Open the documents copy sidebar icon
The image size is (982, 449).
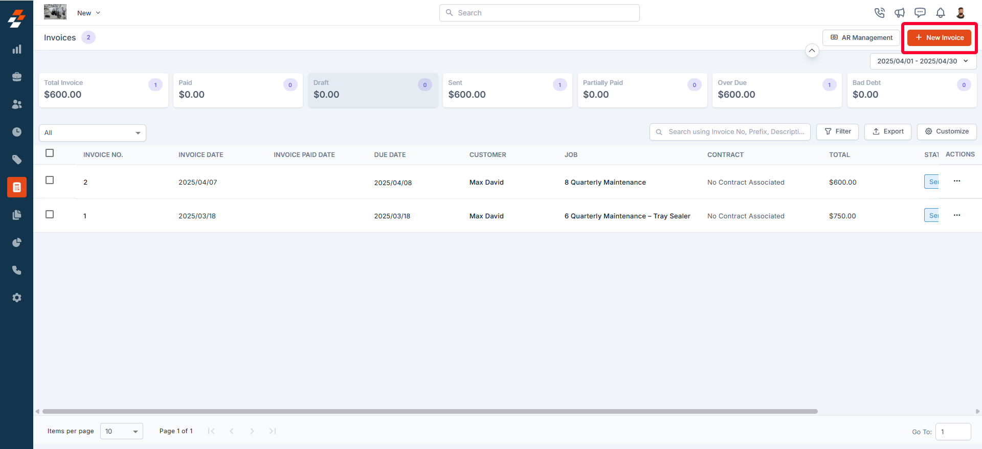(17, 215)
